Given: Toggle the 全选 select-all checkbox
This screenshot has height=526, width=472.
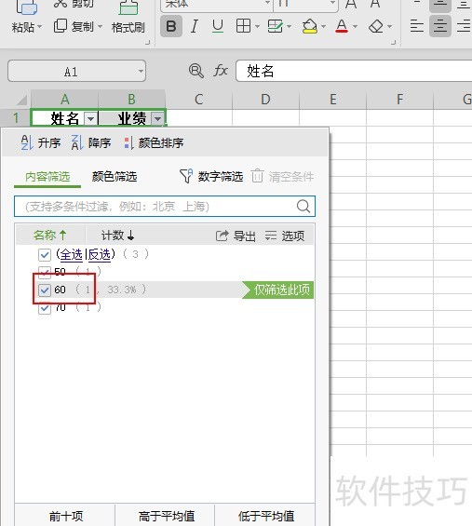Looking at the screenshot, I should click(45, 254).
